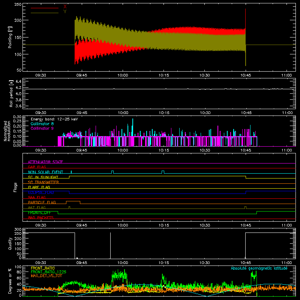
Task: Click the 300 tick on the Quality axis
Action: (18, 229)
